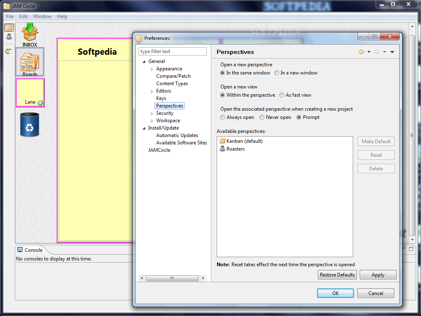This screenshot has height=316, width=421.
Task: Click the tree scrollbar right arrow
Action: (x=203, y=278)
